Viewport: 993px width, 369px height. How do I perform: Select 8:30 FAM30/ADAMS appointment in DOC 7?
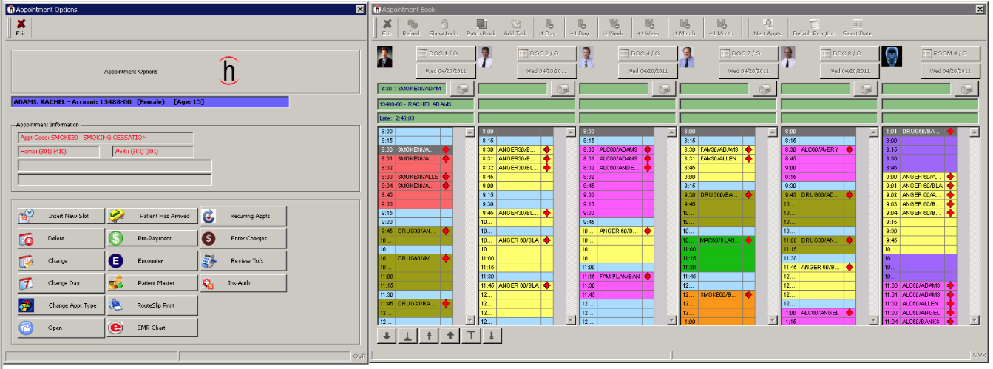pyautogui.click(x=717, y=149)
